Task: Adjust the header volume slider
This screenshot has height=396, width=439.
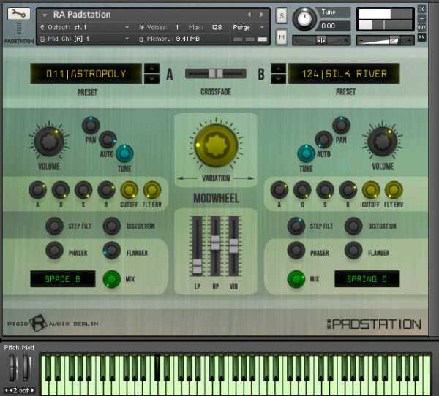Action: (385, 41)
